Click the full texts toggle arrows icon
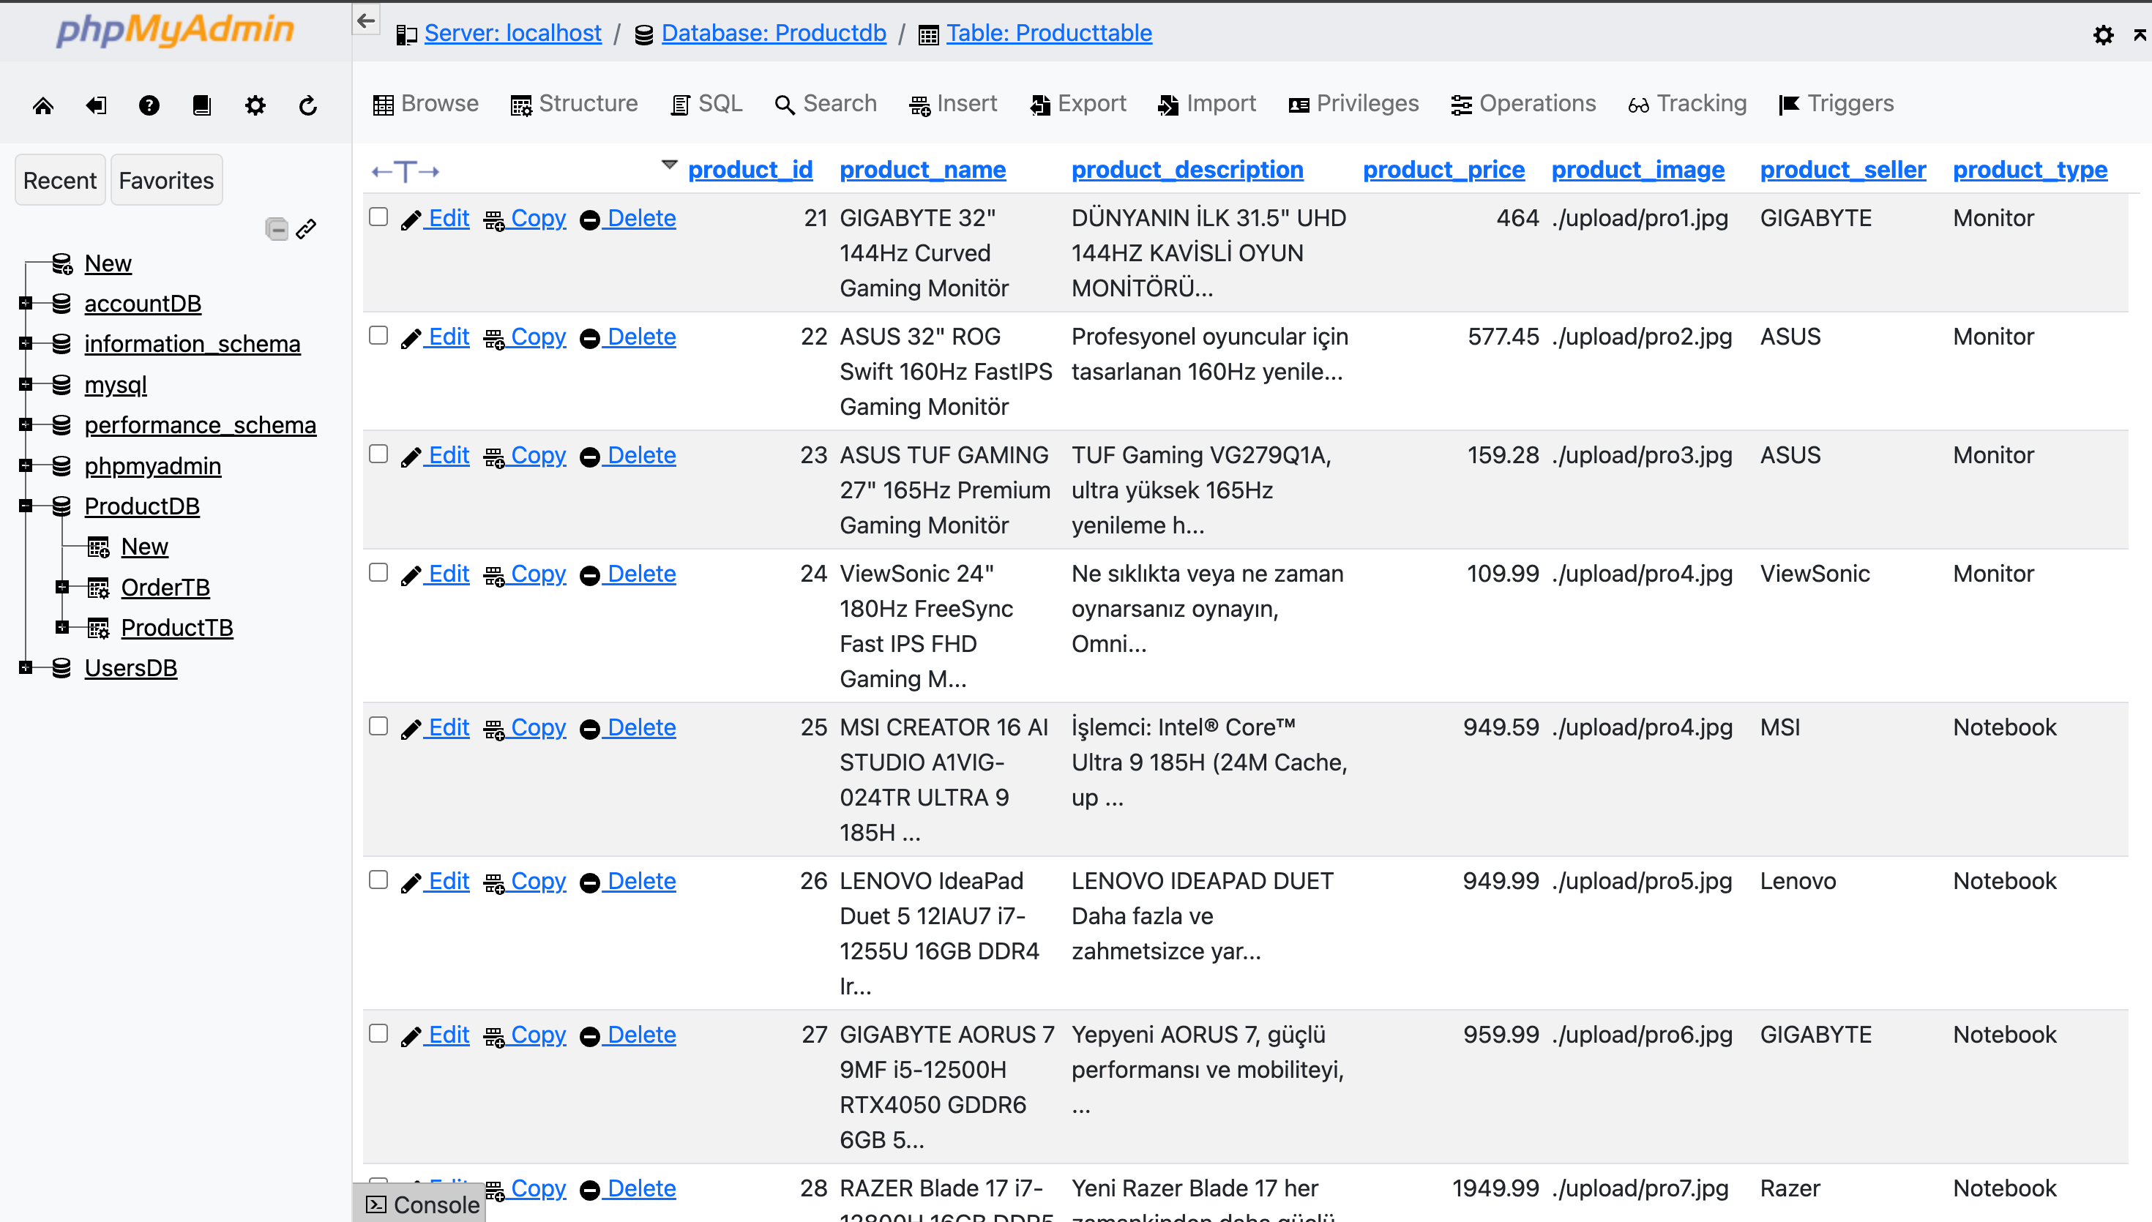The height and width of the screenshot is (1222, 2152). pyautogui.click(x=406, y=171)
